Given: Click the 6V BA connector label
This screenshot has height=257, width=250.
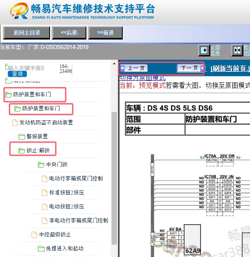Looking at the screenshot, I should [175, 229].
